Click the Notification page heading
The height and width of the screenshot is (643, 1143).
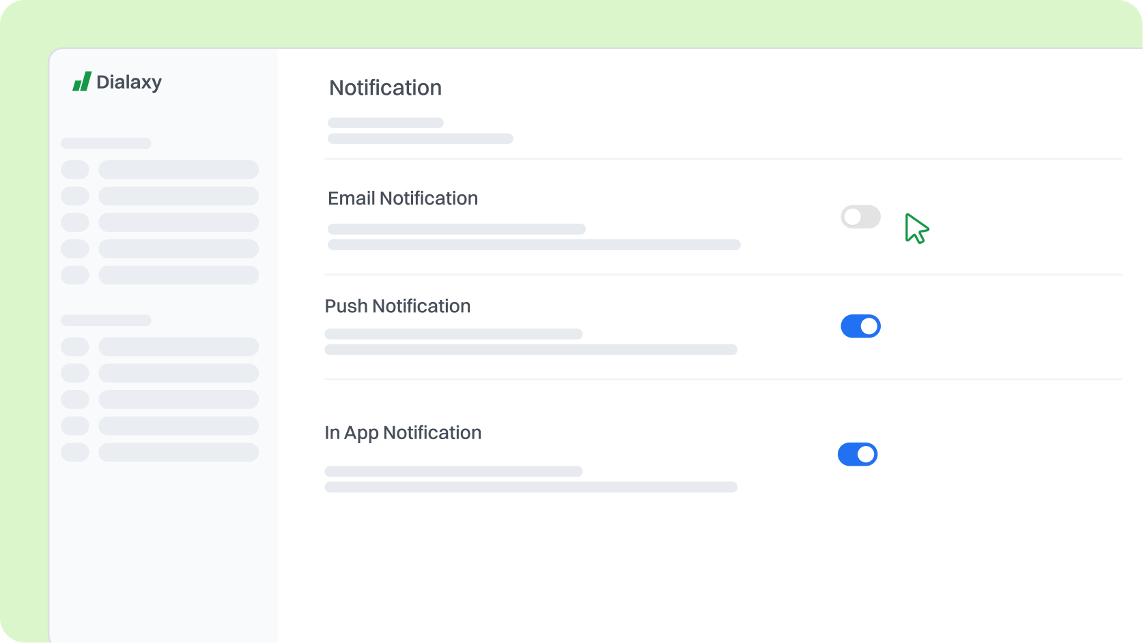point(385,88)
